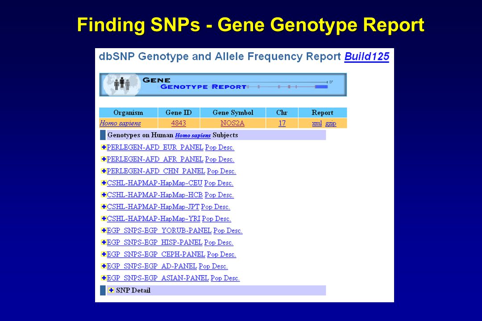482x321 pixels.
Task: Download the xml report
Action: click(317, 123)
